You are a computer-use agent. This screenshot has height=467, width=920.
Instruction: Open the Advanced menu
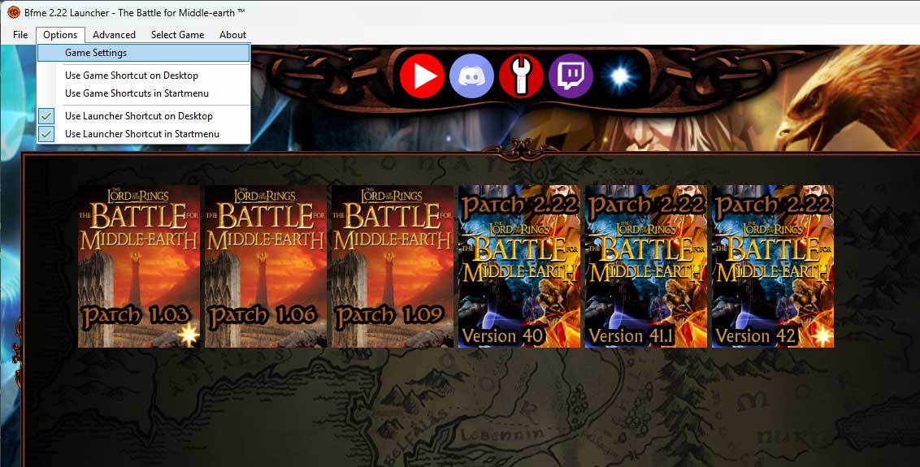[x=114, y=35]
